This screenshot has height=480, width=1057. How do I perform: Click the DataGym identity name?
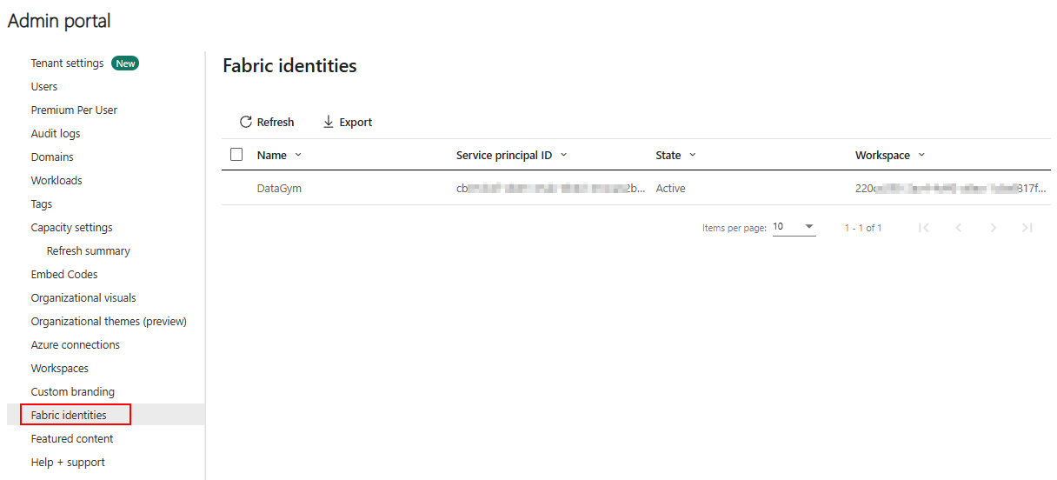(x=279, y=188)
